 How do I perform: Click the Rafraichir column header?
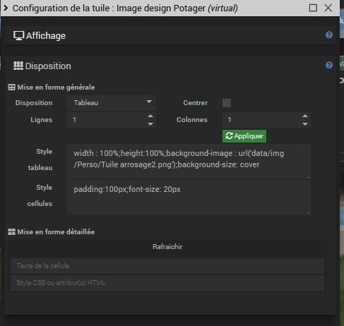167,247
